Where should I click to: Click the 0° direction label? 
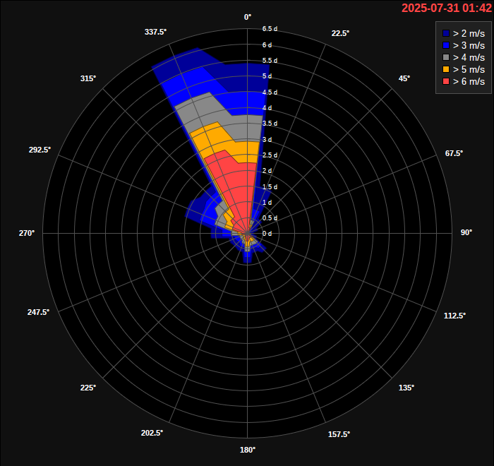248,18
